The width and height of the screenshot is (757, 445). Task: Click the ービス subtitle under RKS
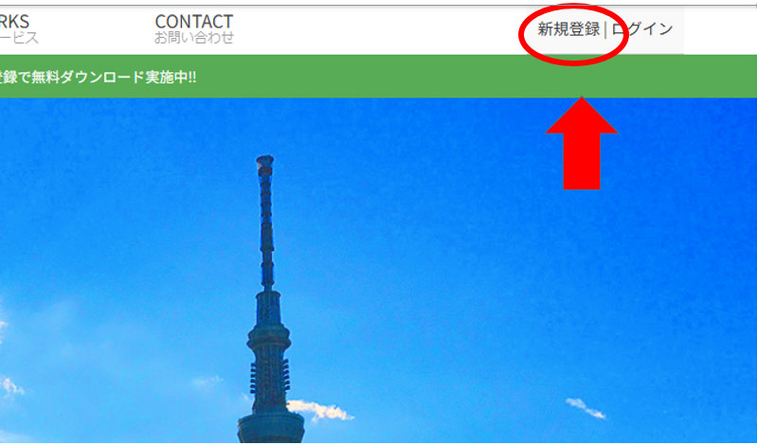point(19,38)
